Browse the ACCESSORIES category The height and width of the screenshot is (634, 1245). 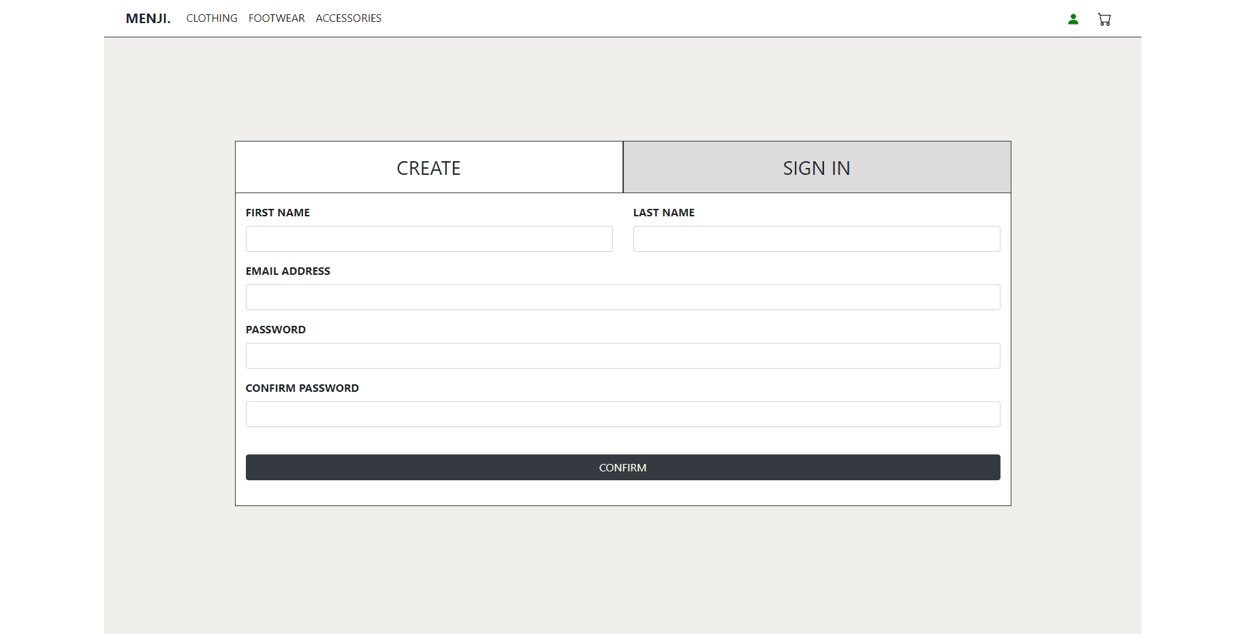coord(348,18)
